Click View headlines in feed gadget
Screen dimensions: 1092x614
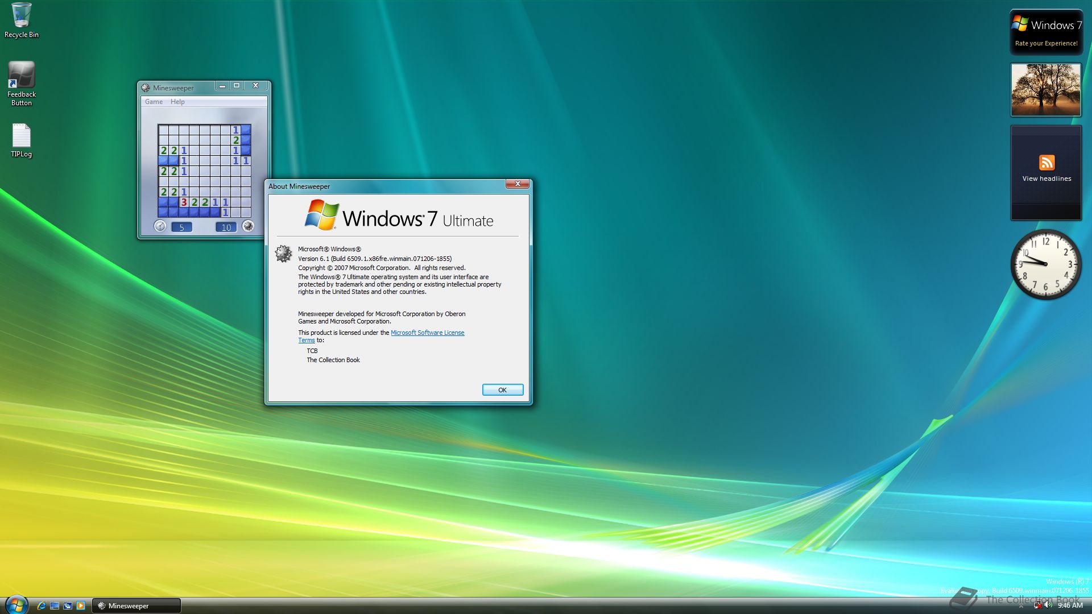point(1046,179)
